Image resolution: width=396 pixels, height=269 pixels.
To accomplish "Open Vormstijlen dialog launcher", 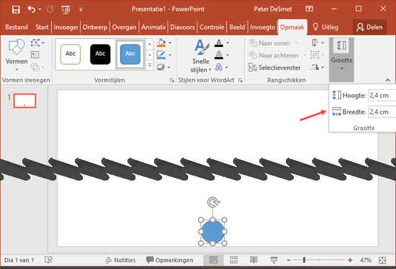I will [172, 80].
